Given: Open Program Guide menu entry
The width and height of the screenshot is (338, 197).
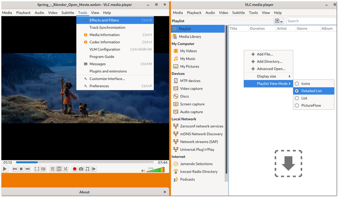Looking at the screenshot, I should click(x=115, y=57).
